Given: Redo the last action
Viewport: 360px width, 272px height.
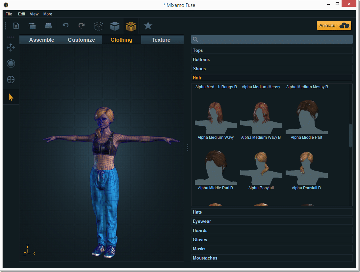Looking at the screenshot, I should tap(82, 26).
